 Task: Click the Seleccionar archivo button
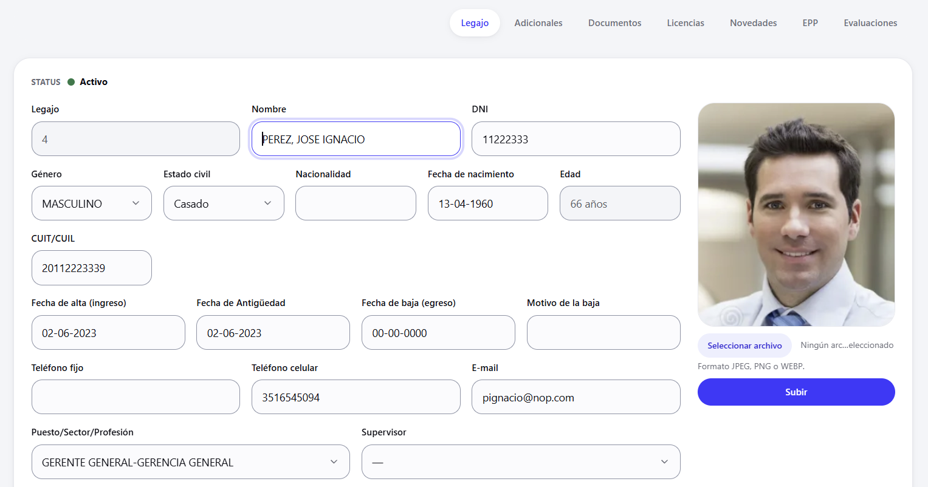tap(744, 346)
